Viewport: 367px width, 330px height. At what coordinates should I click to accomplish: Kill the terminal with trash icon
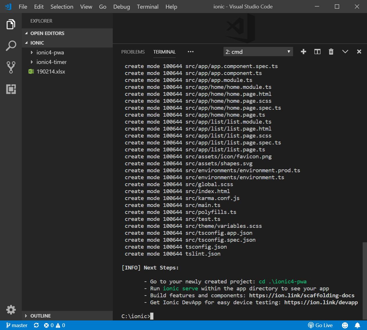(331, 52)
